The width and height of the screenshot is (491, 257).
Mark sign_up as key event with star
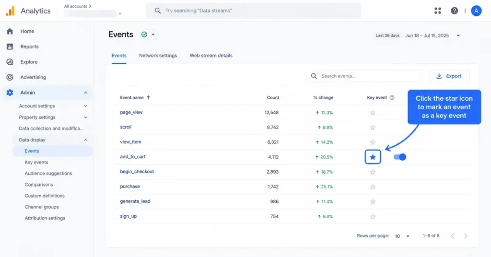pyautogui.click(x=373, y=216)
